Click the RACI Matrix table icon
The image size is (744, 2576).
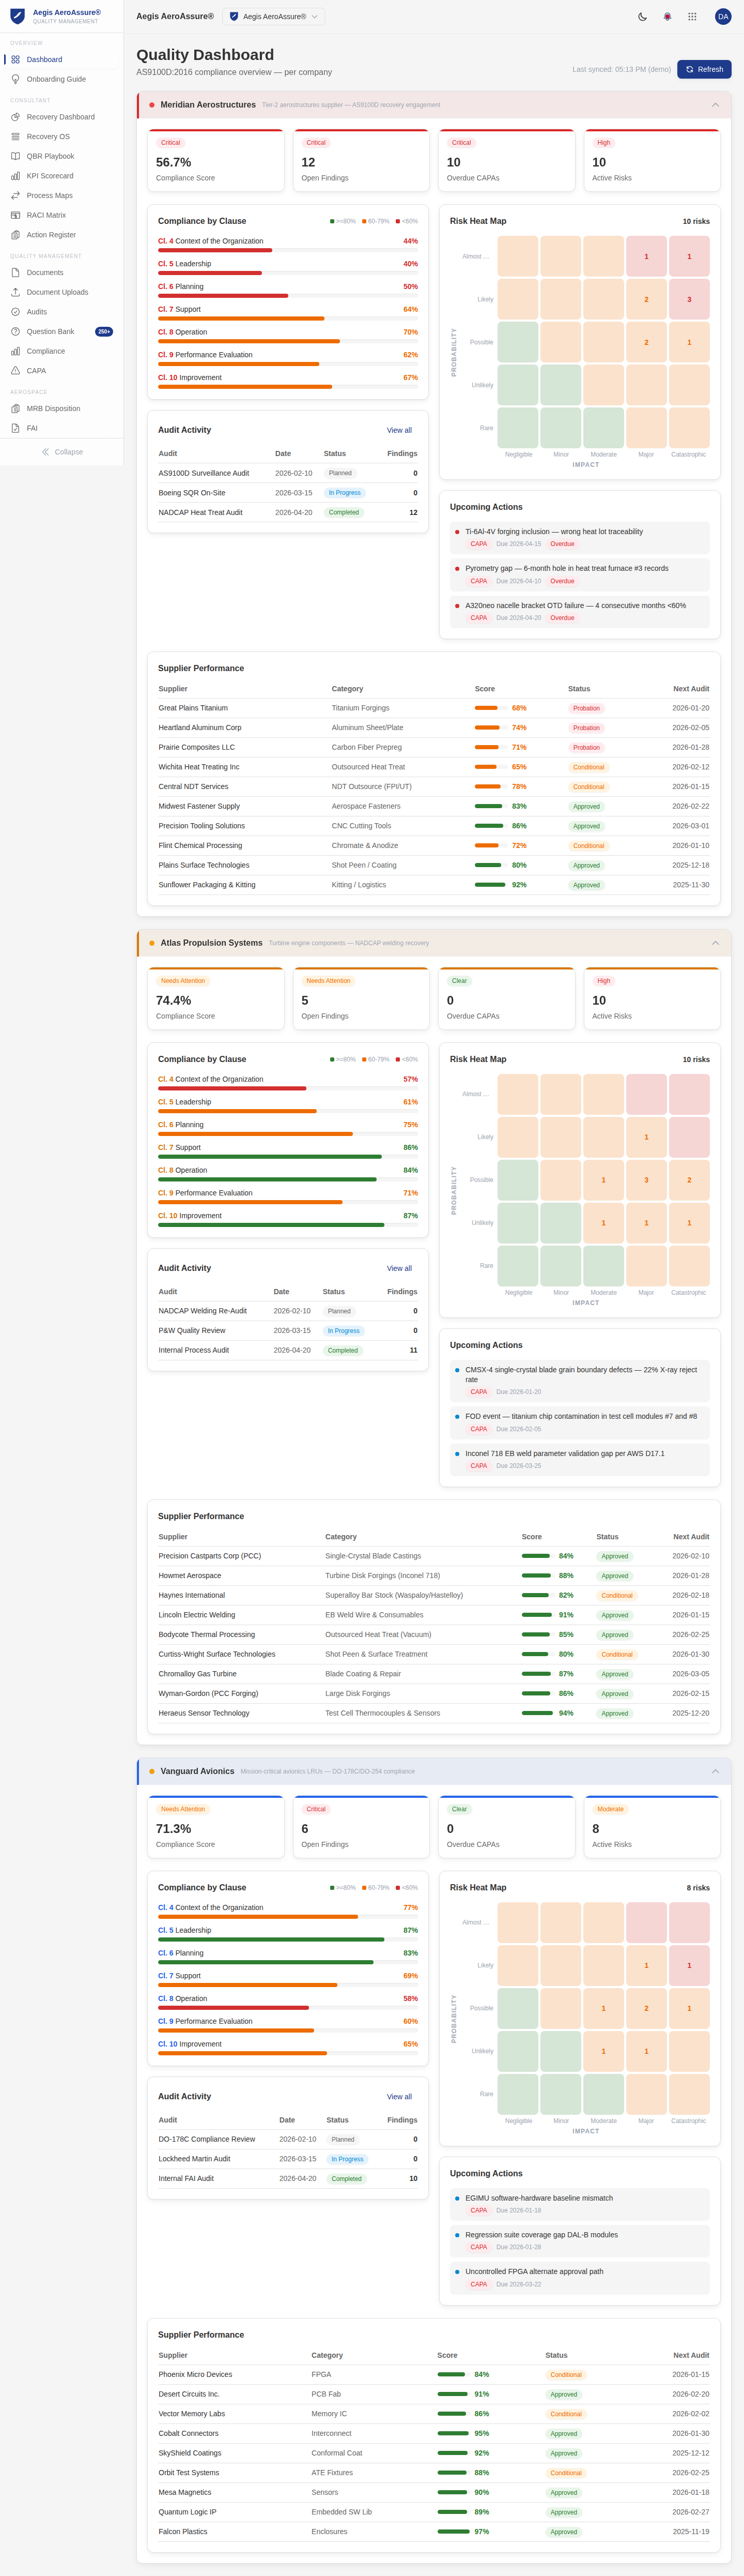pyautogui.click(x=15, y=215)
